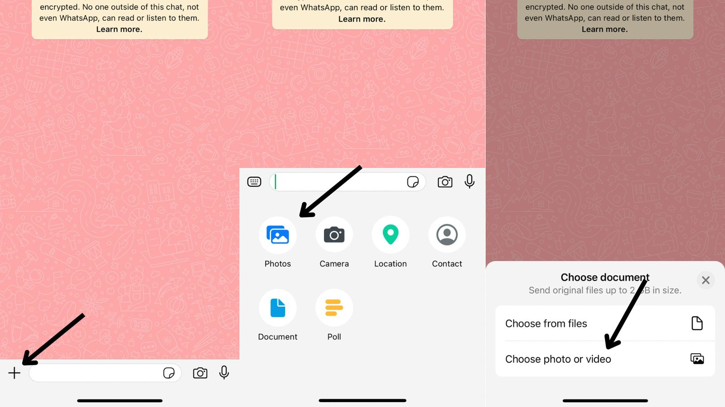Tap the camera icon above the Contact option
The width and height of the screenshot is (725, 407).
point(445,182)
